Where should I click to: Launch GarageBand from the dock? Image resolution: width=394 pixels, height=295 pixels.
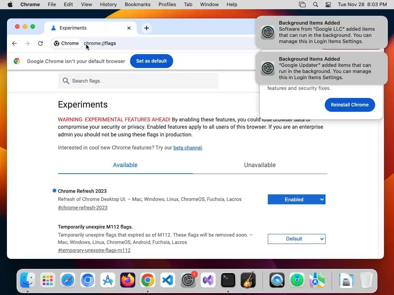point(248,280)
